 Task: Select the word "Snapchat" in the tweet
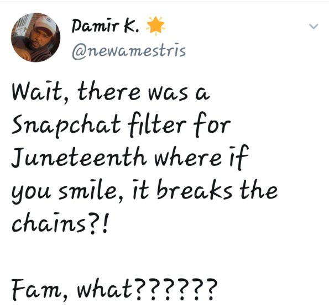click(x=66, y=125)
